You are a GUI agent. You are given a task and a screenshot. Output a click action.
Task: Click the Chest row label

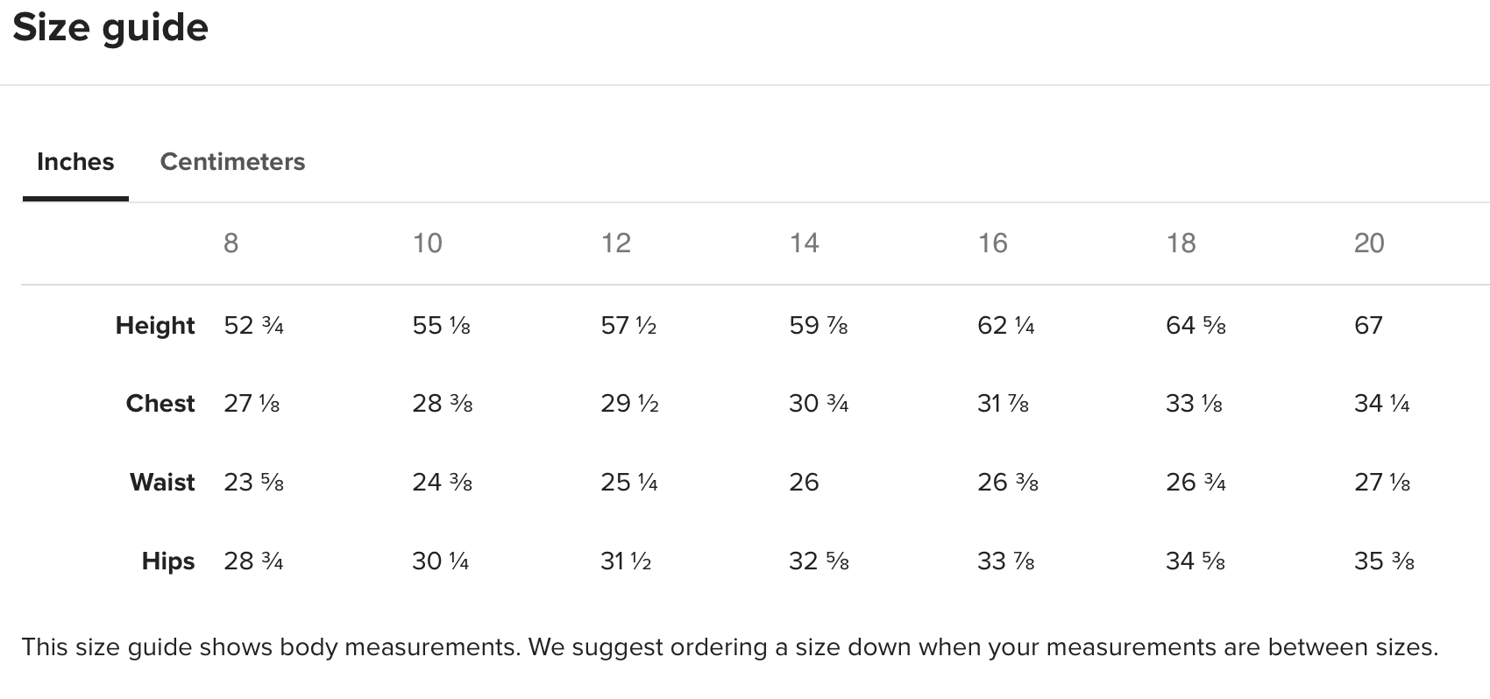pos(160,404)
